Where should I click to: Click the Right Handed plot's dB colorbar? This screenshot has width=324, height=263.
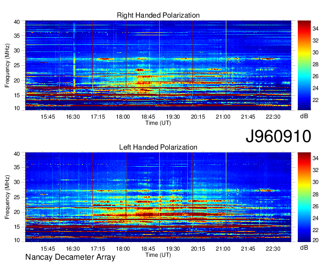point(304,65)
